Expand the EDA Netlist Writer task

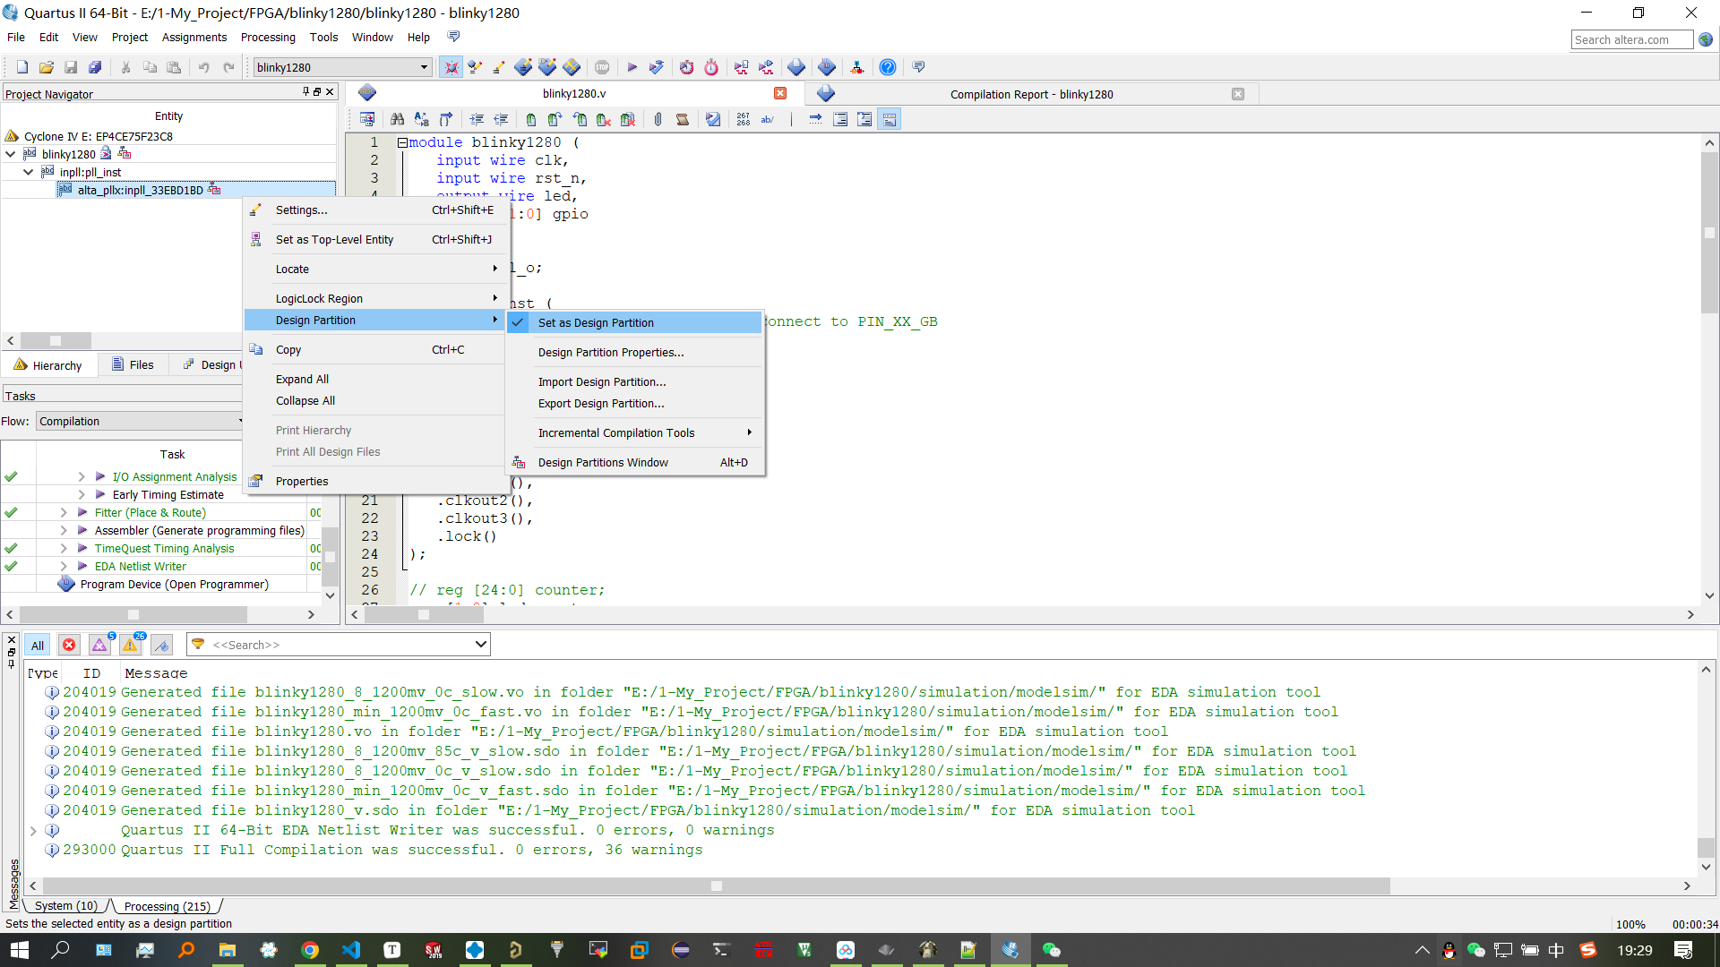coord(64,567)
